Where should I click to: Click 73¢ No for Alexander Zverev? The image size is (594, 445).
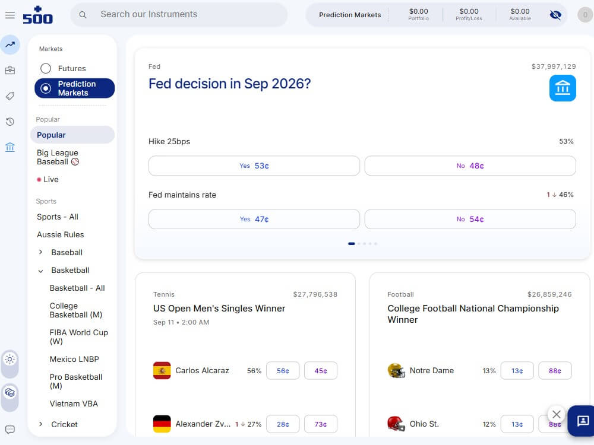(x=321, y=424)
